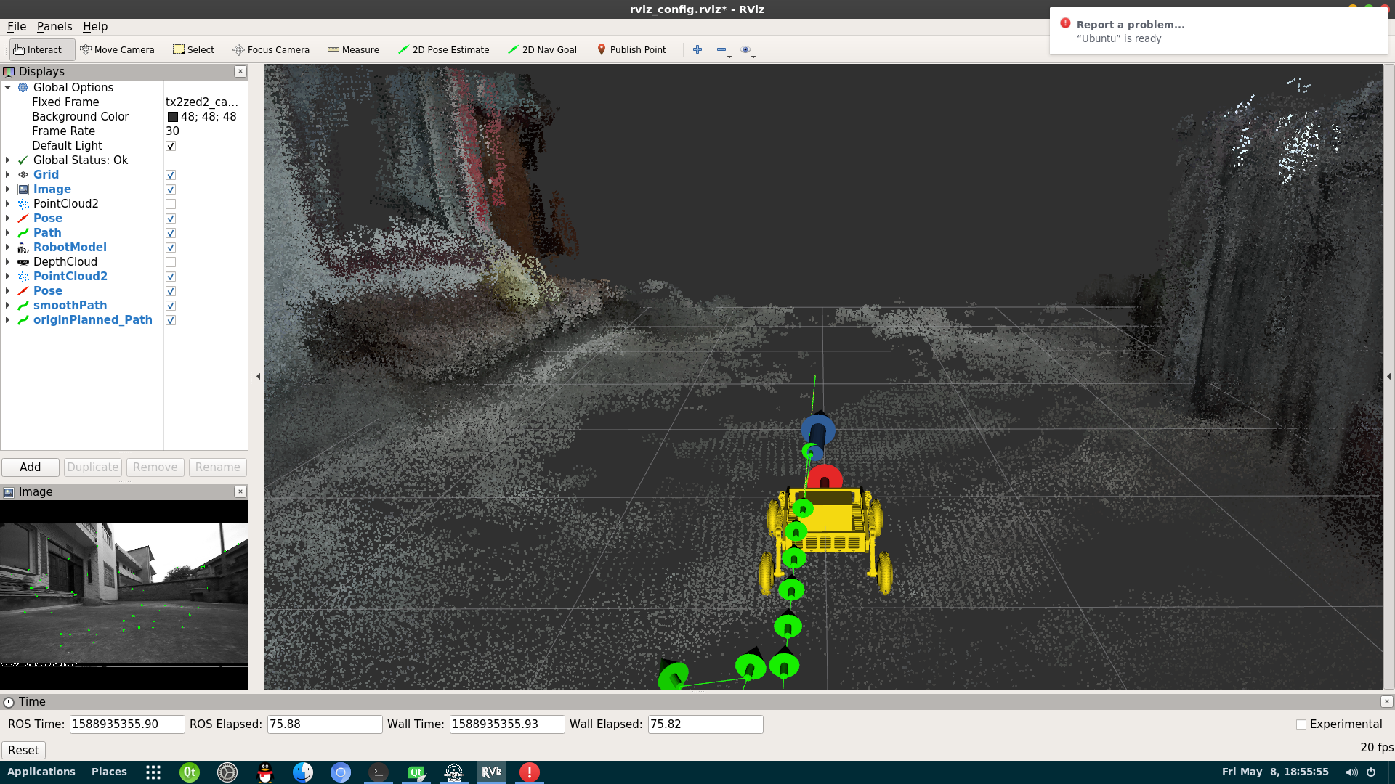Expand the PointCloud2 blue display properties
The width and height of the screenshot is (1395, 784).
[8, 276]
